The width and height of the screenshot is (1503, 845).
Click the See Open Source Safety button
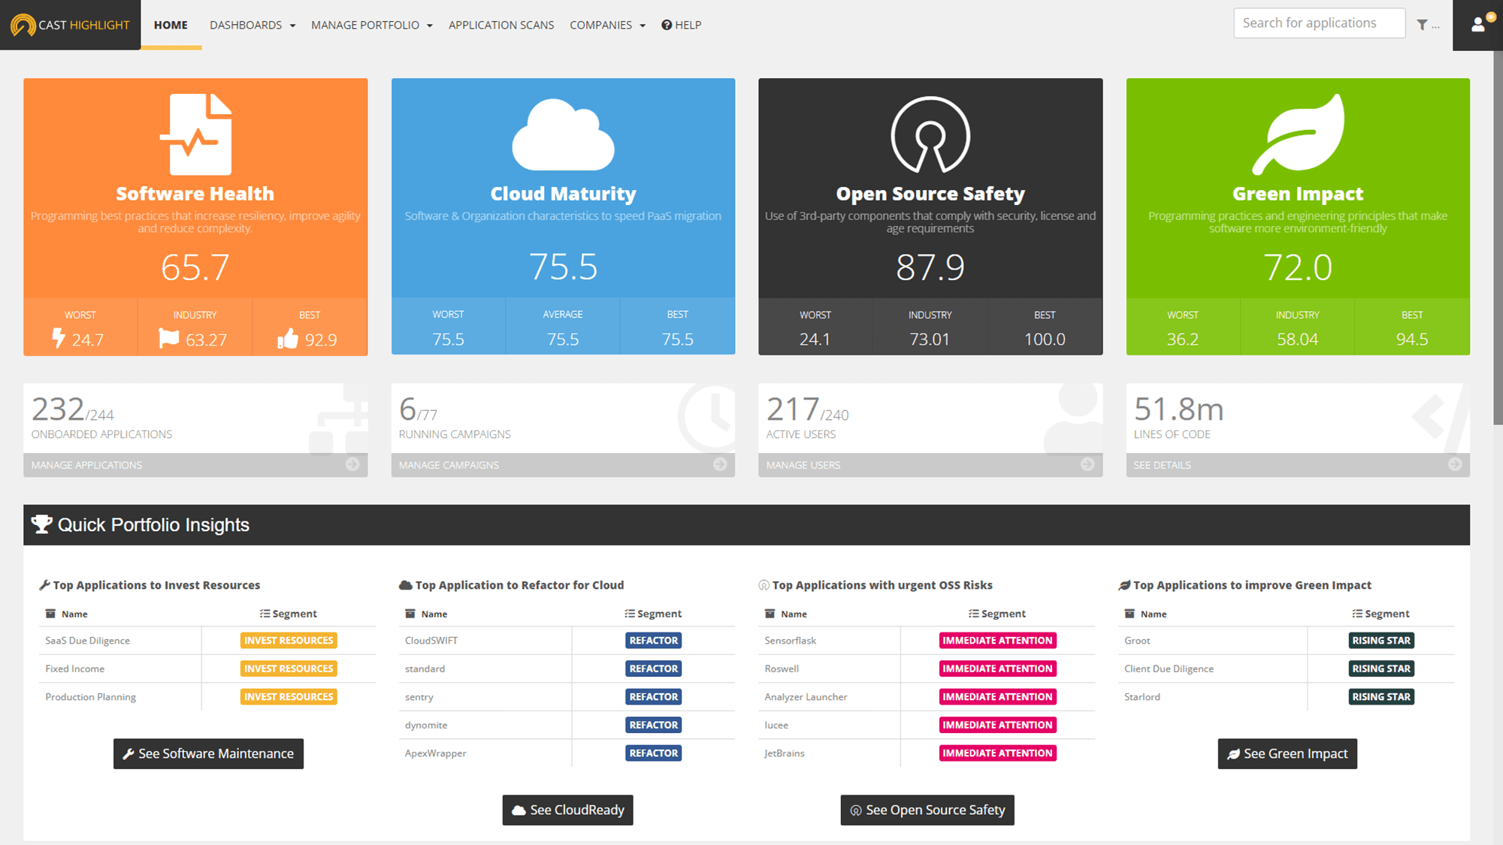tap(927, 810)
